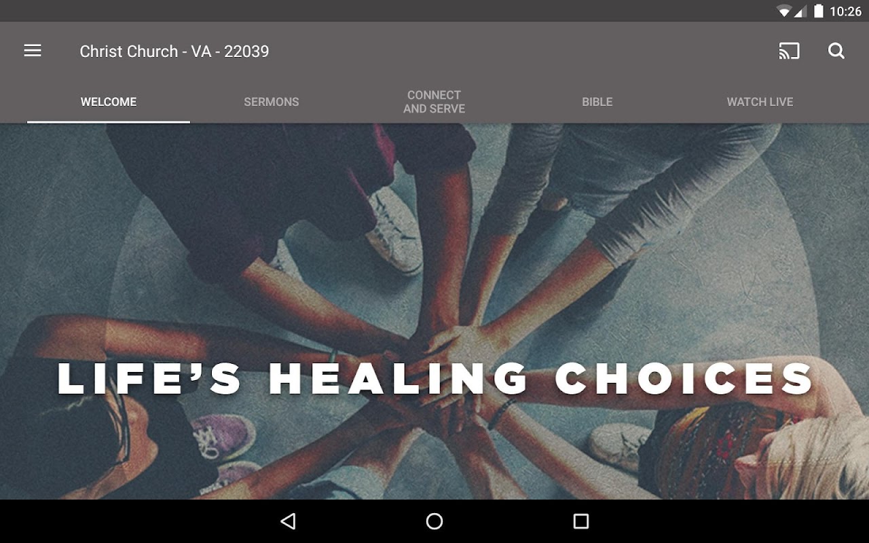Viewport: 869px width, 543px height.
Task: Open recent apps with the square button
Action: click(x=580, y=521)
